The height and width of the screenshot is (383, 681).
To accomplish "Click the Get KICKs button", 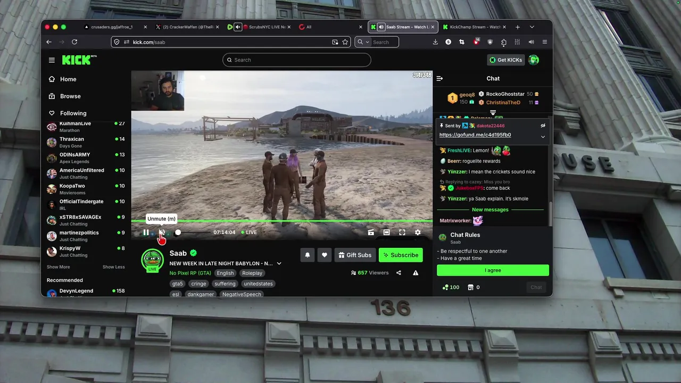I will point(506,60).
